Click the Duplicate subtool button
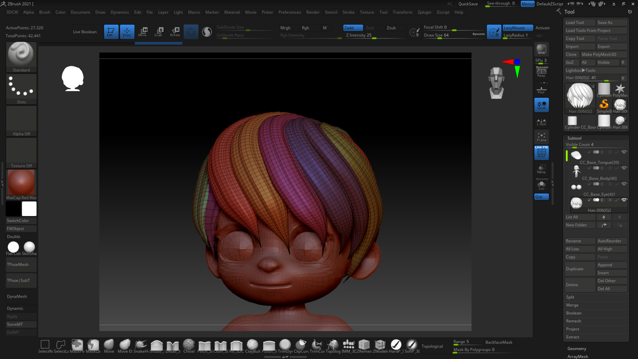 pyautogui.click(x=580, y=269)
